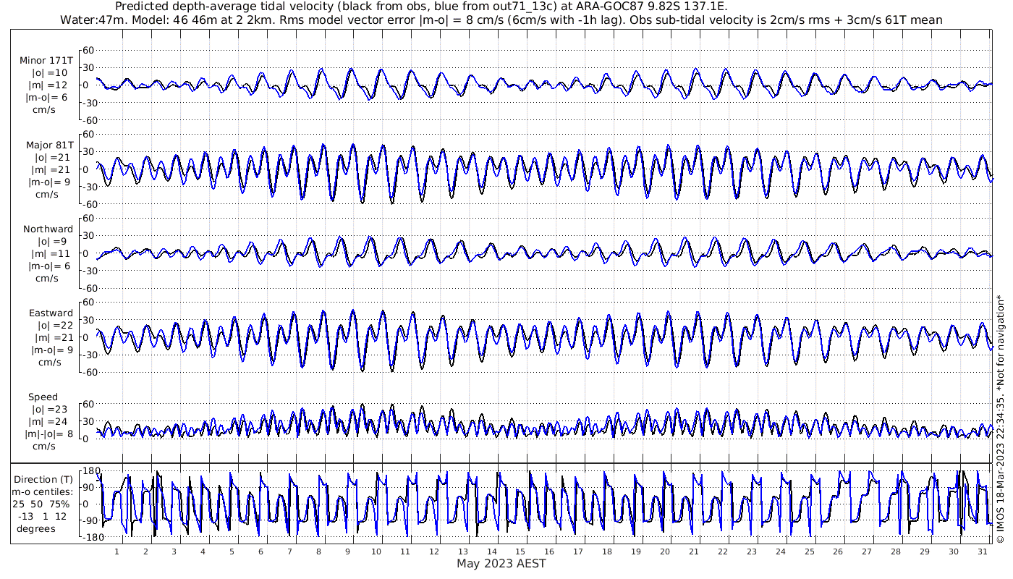This screenshot has width=1013, height=579.
Task: Click day 31 on the date axis
Action: pyautogui.click(x=982, y=551)
